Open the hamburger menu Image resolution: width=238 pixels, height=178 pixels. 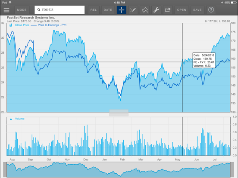pos(6,10)
